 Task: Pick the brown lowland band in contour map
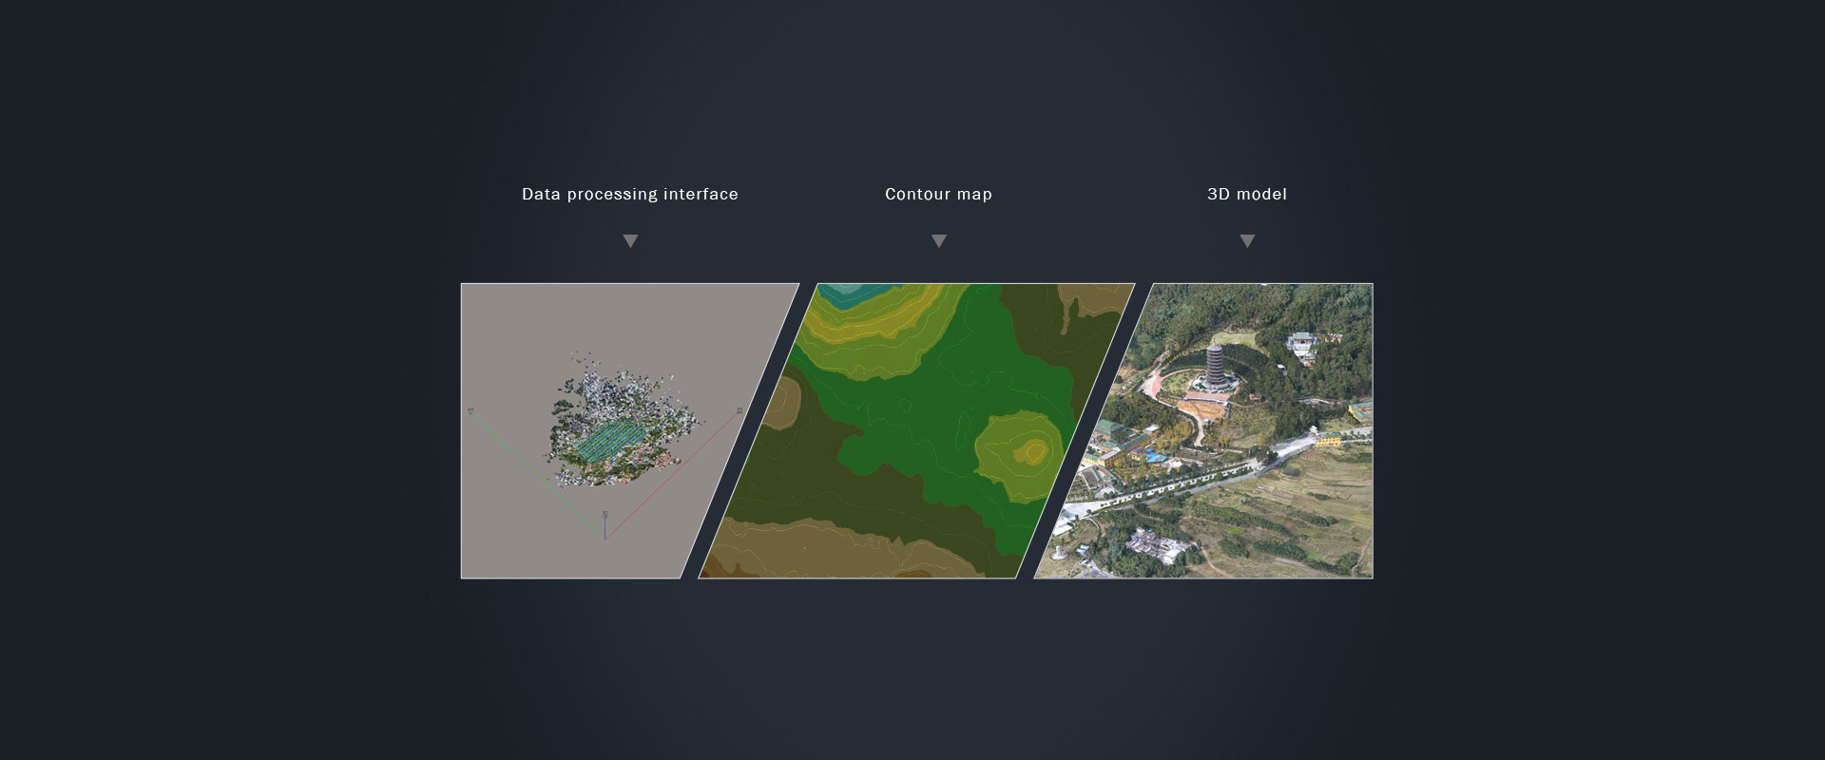pyautogui.click(x=855, y=556)
